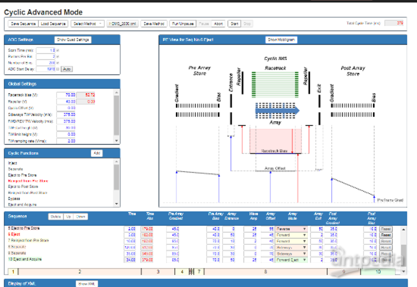The height and width of the screenshot is (287, 417).
Task: Click green segment 10 in the timeline bar
Action: tap(378, 272)
